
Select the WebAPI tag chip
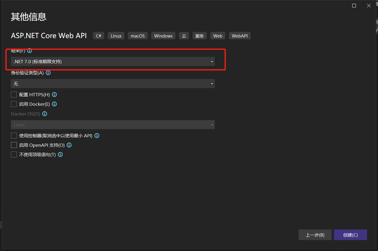pyautogui.click(x=239, y=35)
